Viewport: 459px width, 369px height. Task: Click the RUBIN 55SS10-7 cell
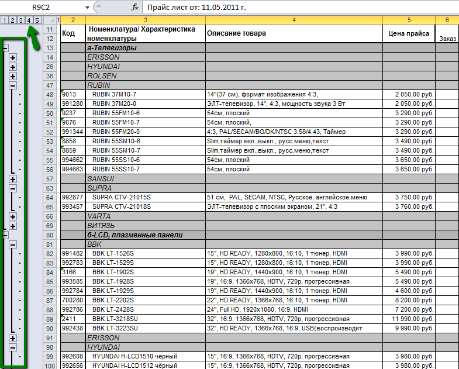coord(146,169)
